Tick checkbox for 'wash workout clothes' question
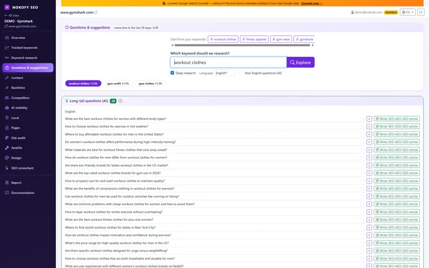 point(362,181)
